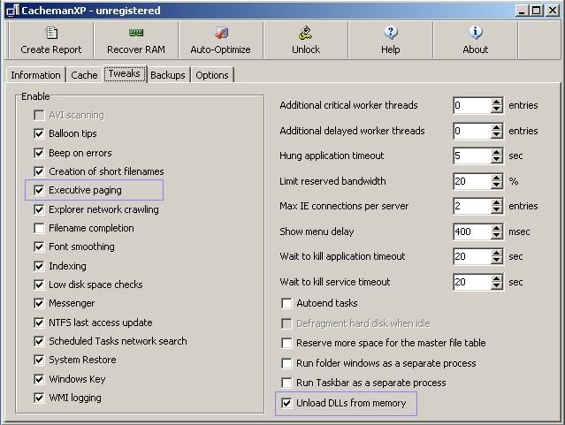The height and width of the screenshot is (425, 565).
Task: Enable Run folder windows as separate process
Action: [x=286, y=363]
